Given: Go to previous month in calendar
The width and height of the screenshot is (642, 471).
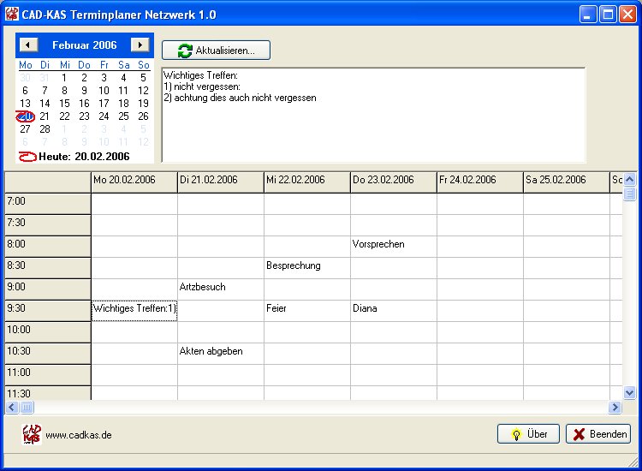Looking at the screenshot, I should pyautogui.click(x=28, y=45).
